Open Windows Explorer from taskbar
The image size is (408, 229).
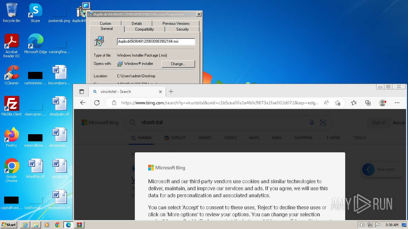pyautogui.click(x=36, y=225)
